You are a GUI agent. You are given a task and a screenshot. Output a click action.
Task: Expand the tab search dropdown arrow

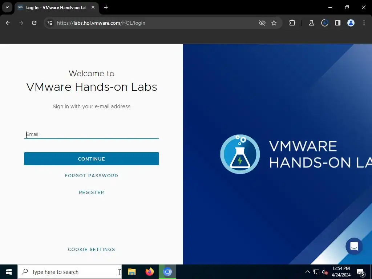(7, 7)
